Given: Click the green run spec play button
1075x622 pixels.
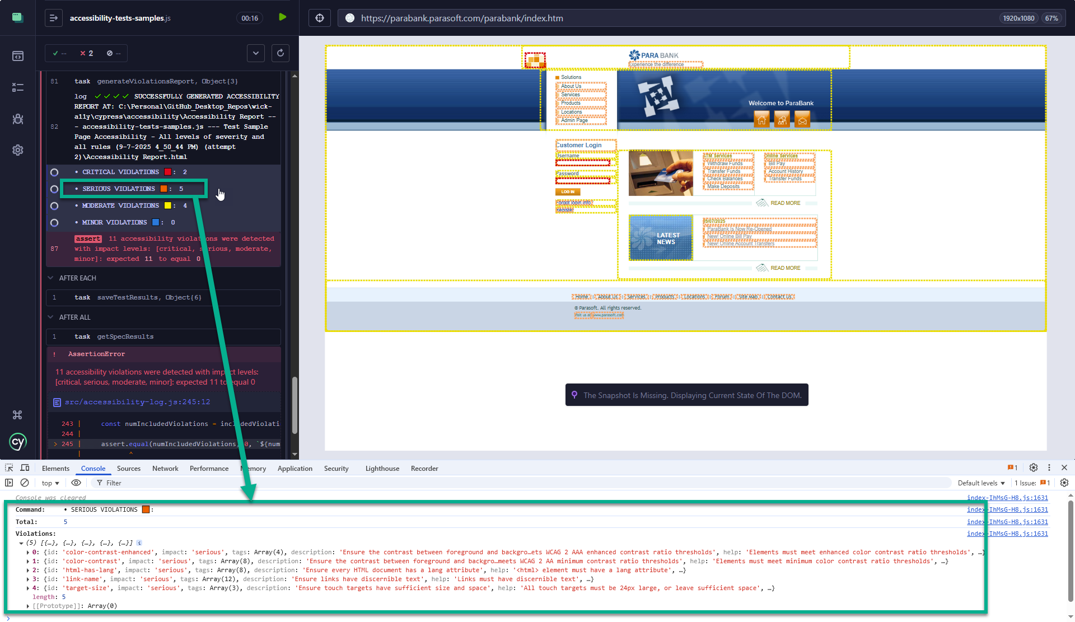Looking at the screenshot, I should pos(283,17).
